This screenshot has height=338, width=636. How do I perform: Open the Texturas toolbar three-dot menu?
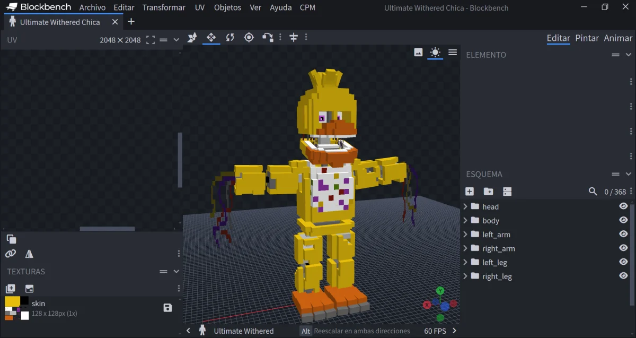click(179, 289)
